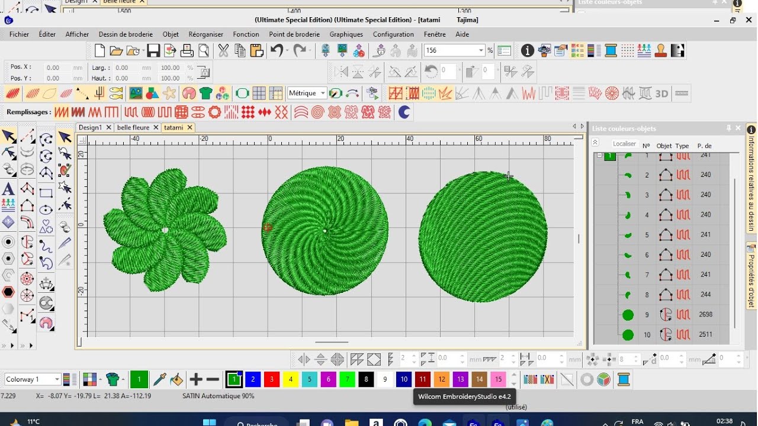Viewport: 758px width, 426px height.
Task: Select red color swatch 3
Action: point(271,379)
